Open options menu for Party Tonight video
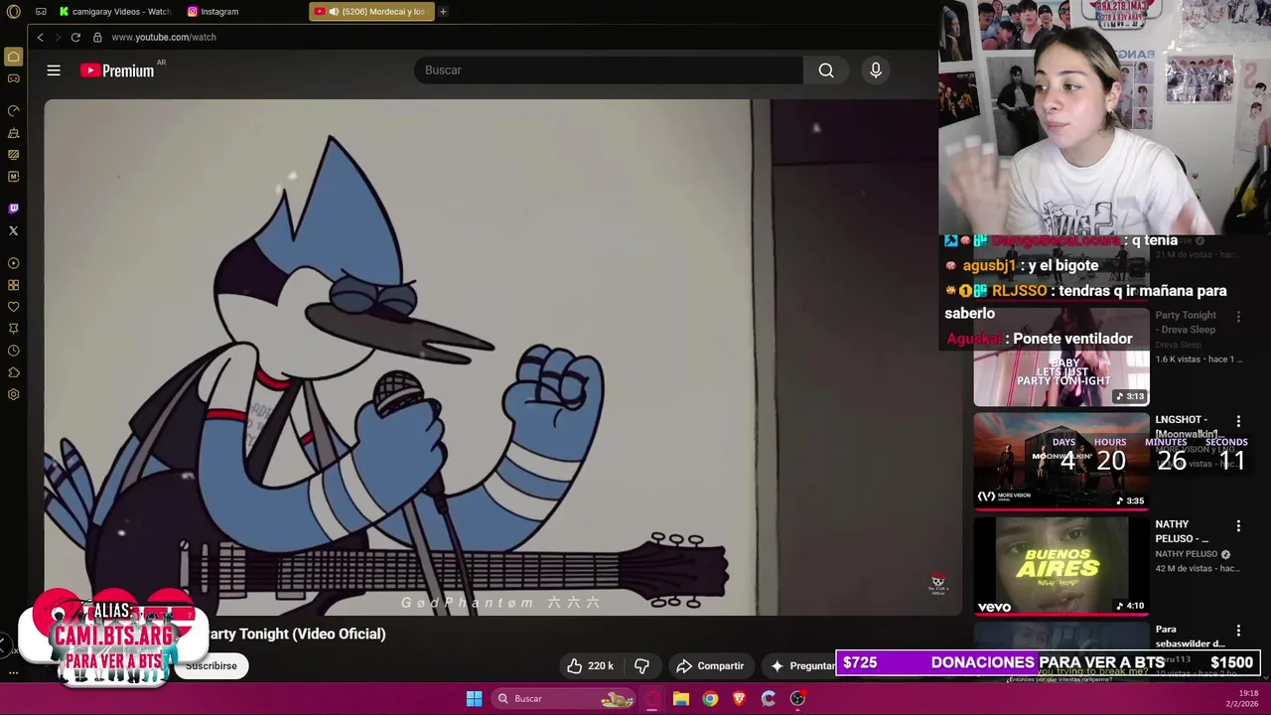Image resolution: width=1271 pixels, height=715 pixels. coord(1238,317)
